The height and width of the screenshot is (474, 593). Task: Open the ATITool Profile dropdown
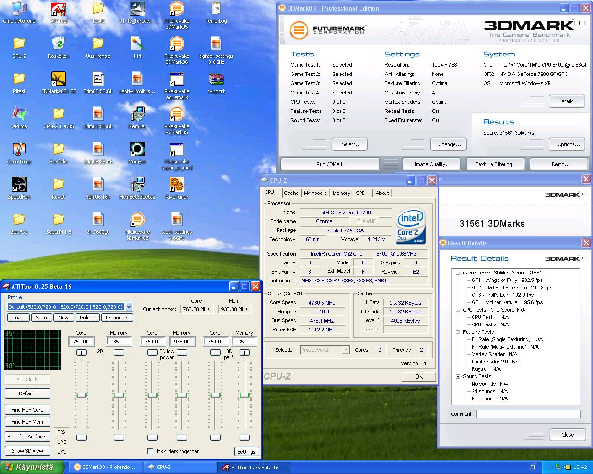click(x=129, y=307)
